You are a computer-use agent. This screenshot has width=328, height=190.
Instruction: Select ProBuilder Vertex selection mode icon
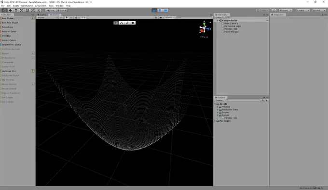(122, 23)
